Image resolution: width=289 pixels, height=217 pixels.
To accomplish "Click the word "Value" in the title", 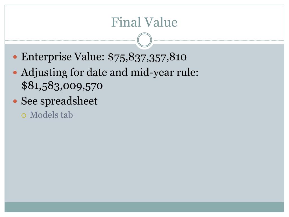I will tap(161, 22).
